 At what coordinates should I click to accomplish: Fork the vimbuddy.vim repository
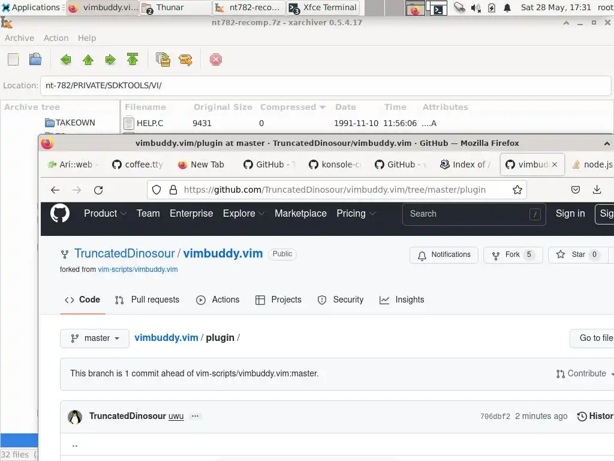tap(513, 255)
